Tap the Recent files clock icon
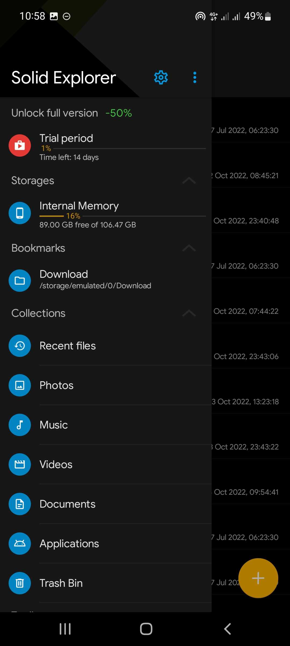 pyautogui.click(x=20, y=346)
